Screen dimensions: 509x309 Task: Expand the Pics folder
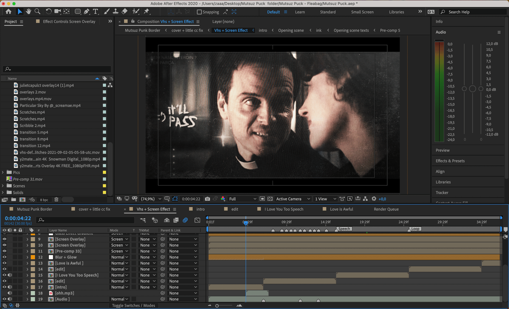(x=3, y=172)
